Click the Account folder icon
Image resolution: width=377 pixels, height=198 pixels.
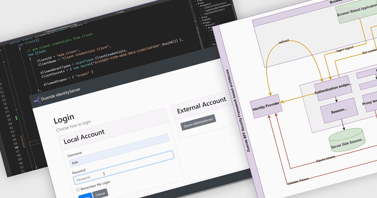206,25
